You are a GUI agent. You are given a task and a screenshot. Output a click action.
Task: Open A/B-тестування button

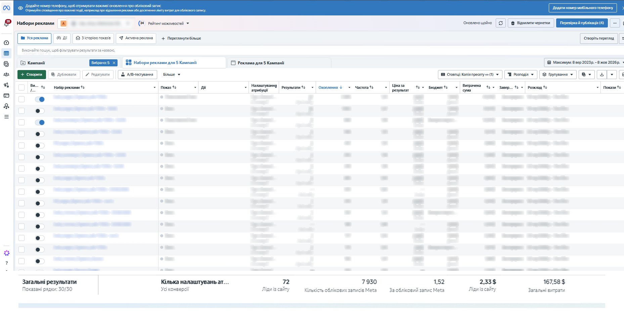pos(137,74)
